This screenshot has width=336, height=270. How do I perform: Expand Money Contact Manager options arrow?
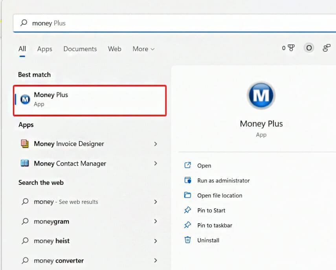coord(156,163)
